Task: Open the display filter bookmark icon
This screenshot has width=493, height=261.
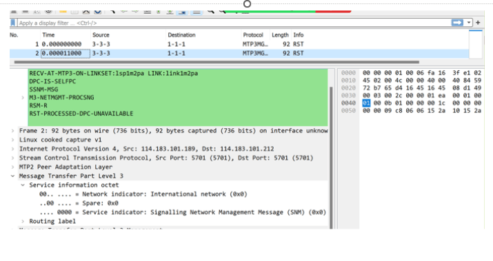Action: click(13, 23)
